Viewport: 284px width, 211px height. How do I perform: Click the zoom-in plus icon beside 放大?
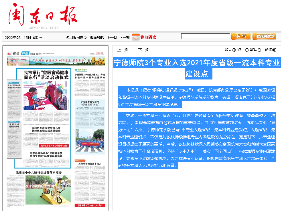click(x=234, y=50)
